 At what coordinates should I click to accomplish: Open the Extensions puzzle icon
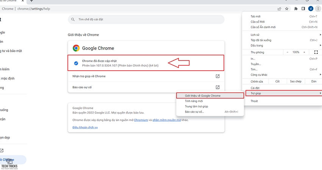[x=296, y=9]
